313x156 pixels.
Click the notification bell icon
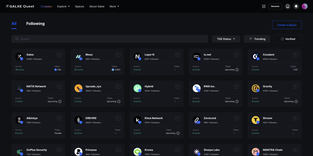pos(296,6)
